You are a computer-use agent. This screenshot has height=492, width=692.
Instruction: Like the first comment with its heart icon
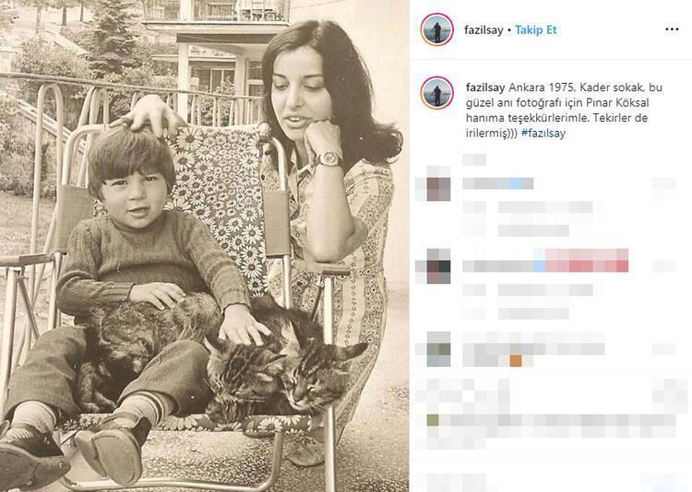[663, 183]
